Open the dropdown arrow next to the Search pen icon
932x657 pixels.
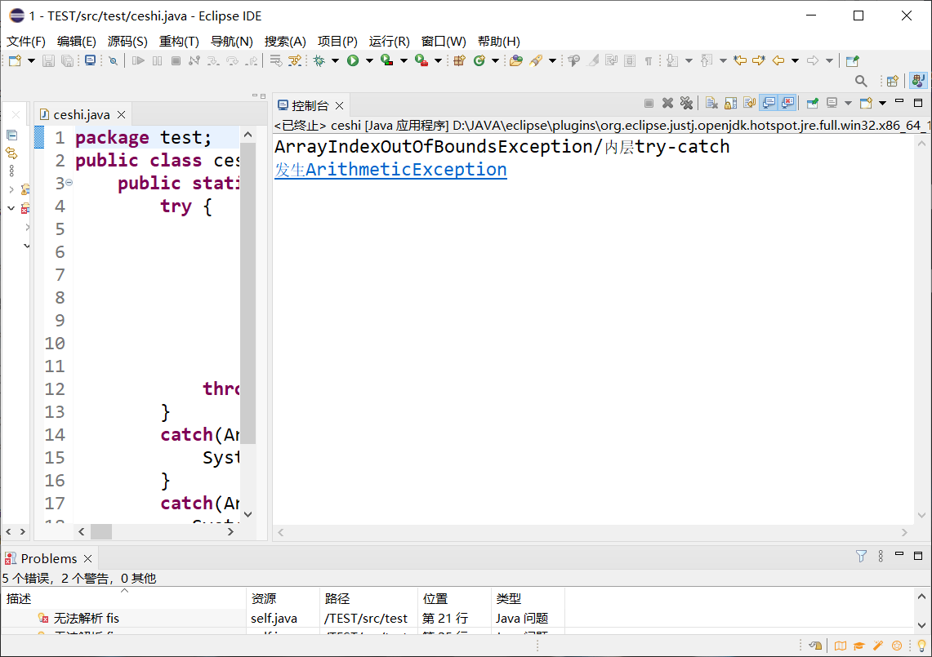552,60
